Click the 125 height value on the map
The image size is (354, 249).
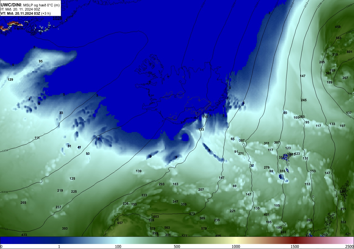[72, 179]
